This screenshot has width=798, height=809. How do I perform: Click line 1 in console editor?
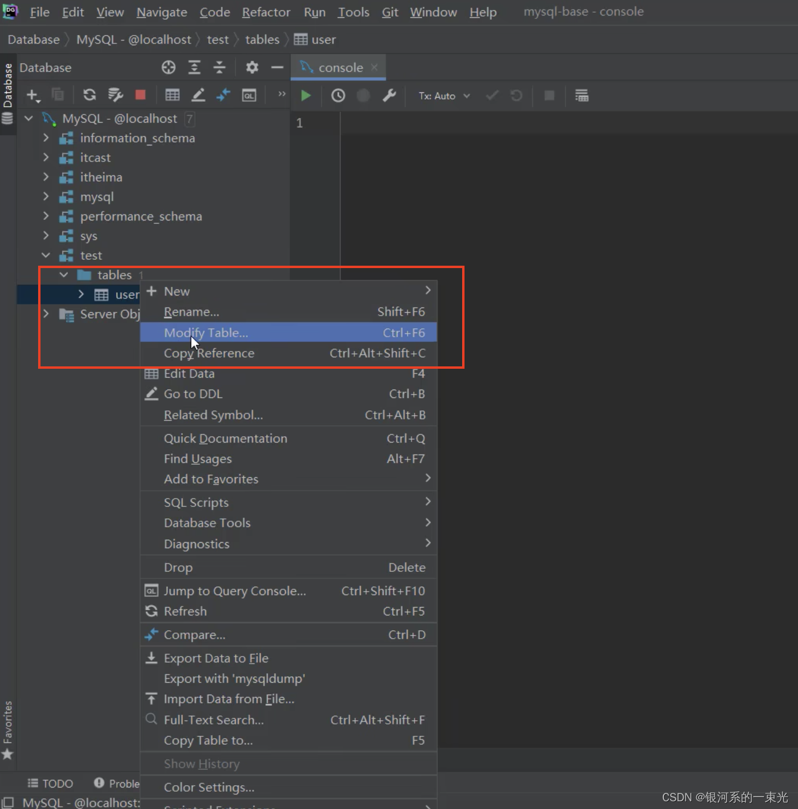click(569, 123)
